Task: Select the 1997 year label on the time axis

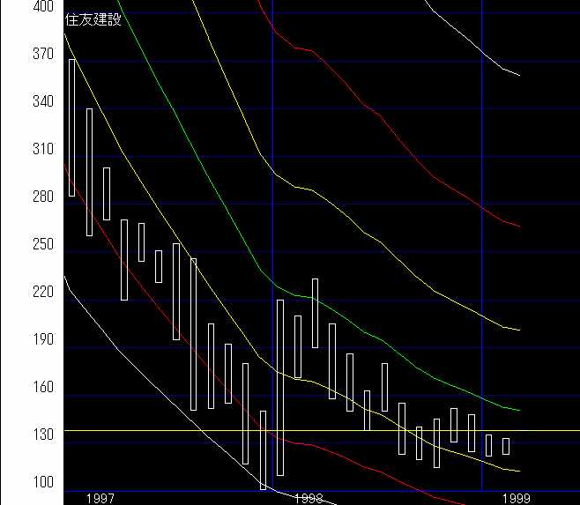Action: point(100,498)
